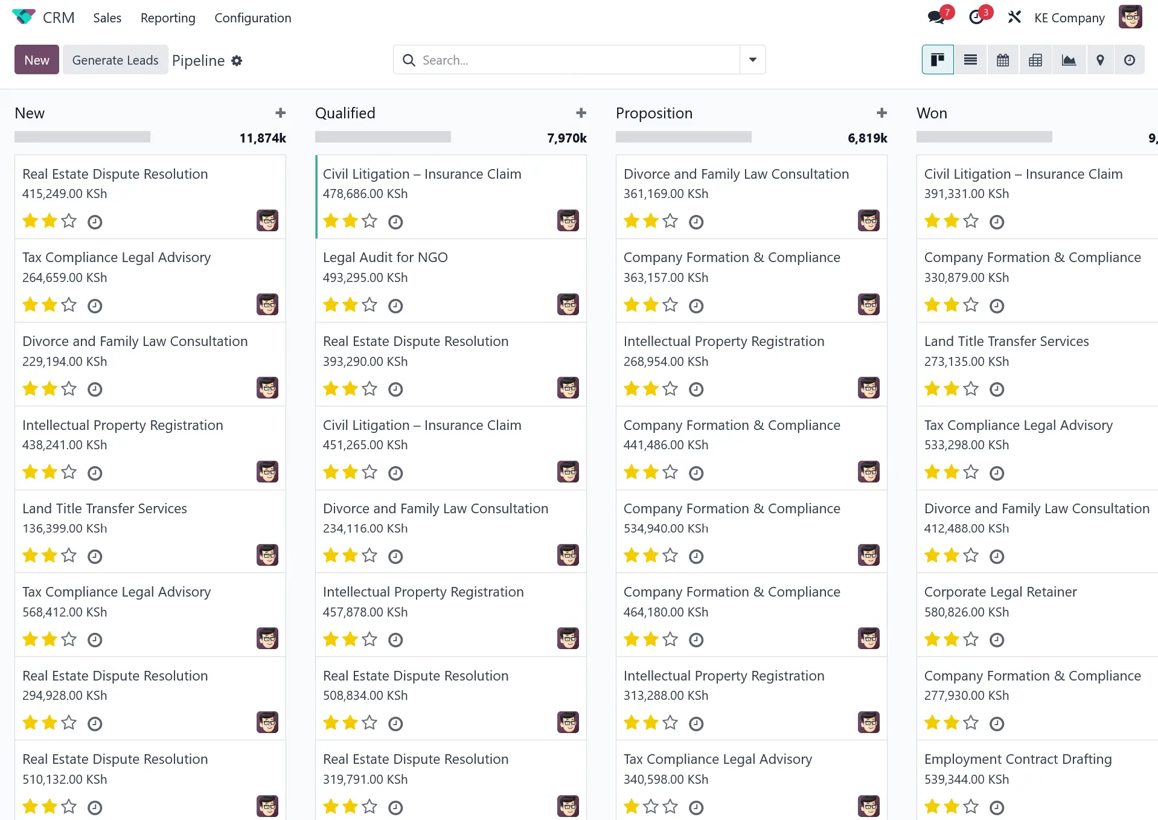Screen dimensions: 1158x820
Task: Expand the search options dropdown arrow
Action: point(753,60)
